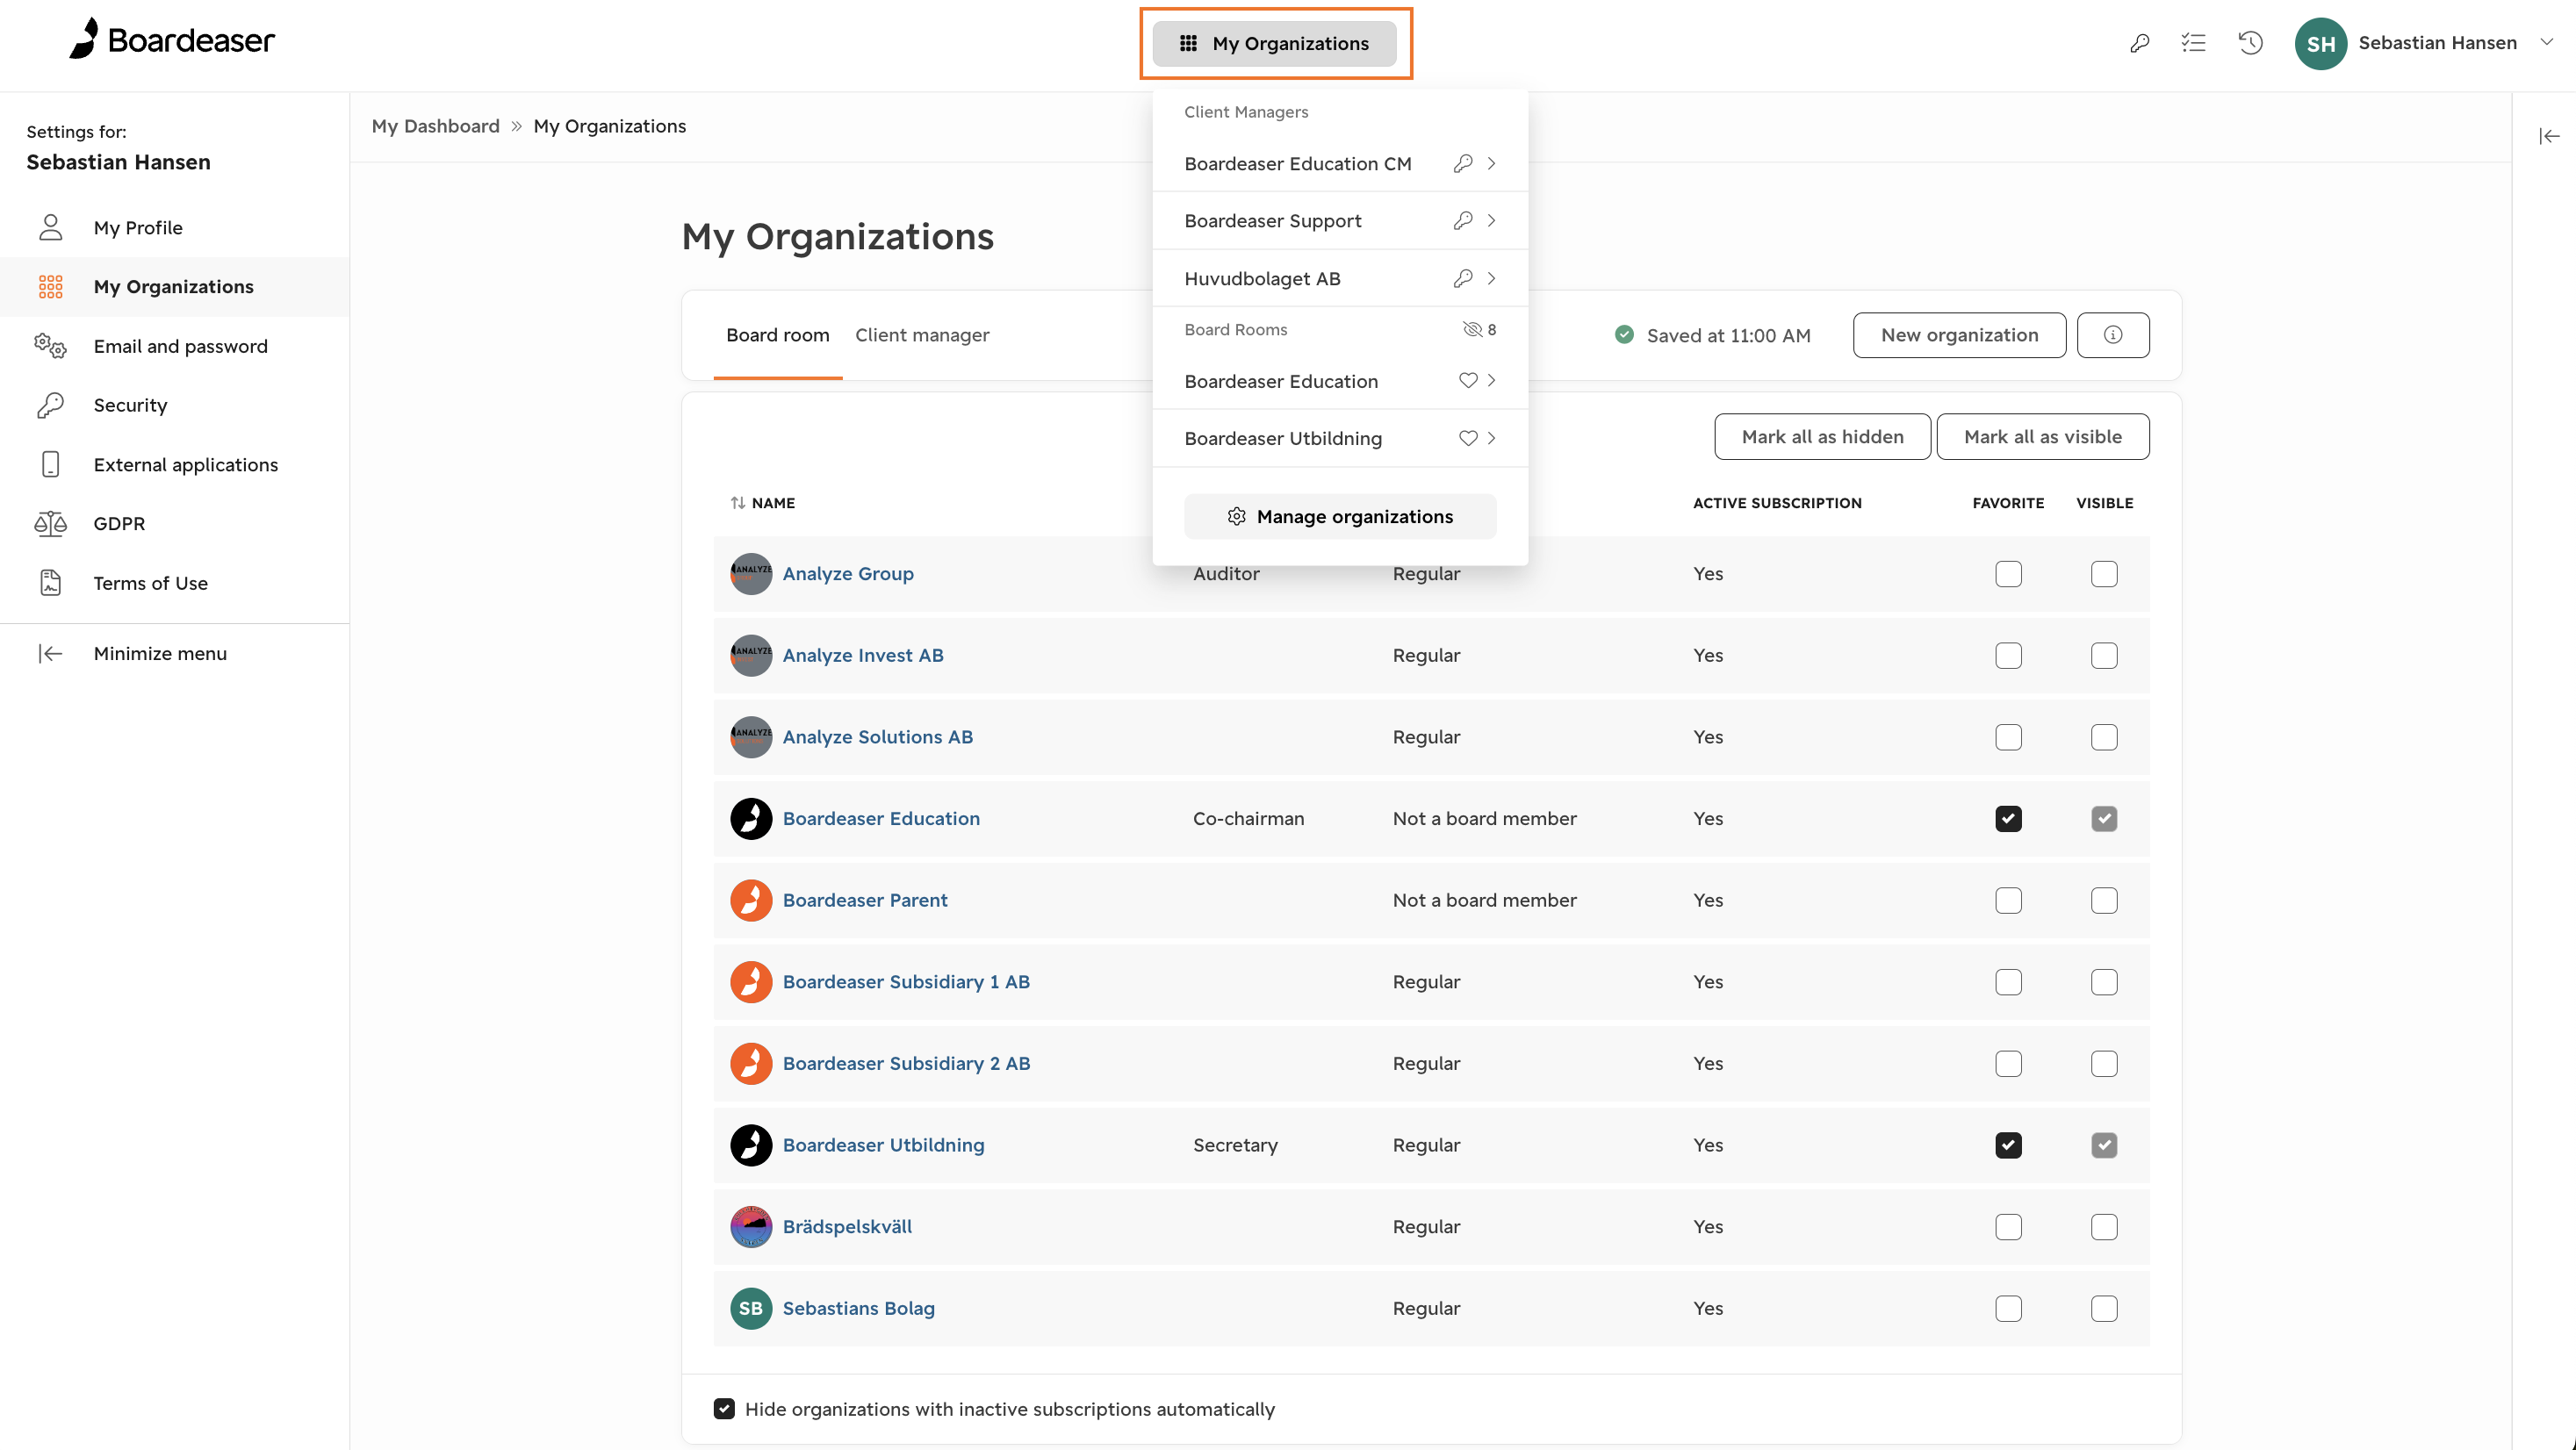
Task: Open the Sebastian Hansen user menu arrow
Action: pos(2547,43)
